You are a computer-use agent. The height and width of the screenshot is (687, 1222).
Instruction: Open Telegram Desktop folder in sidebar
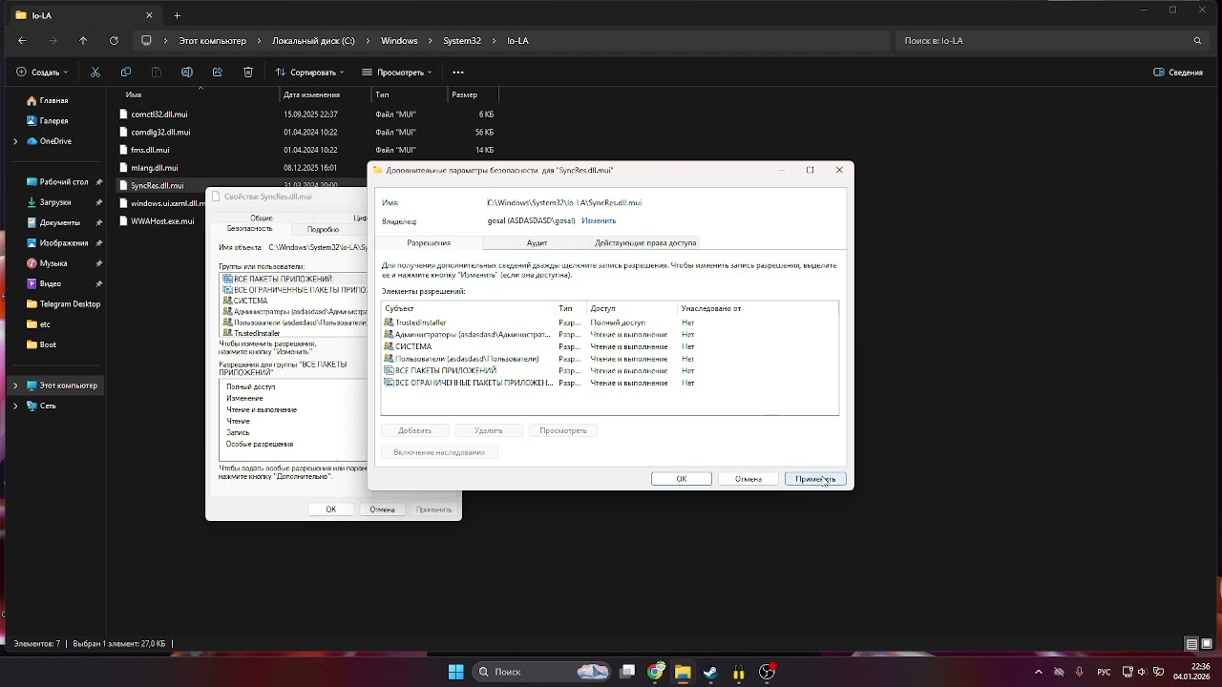(x=63, y=304)
